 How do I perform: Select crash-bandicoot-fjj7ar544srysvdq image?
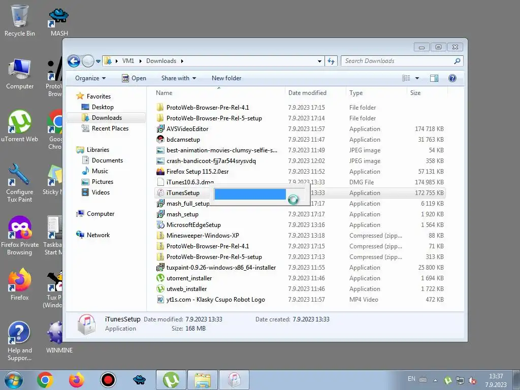click(x=211, y=161)
